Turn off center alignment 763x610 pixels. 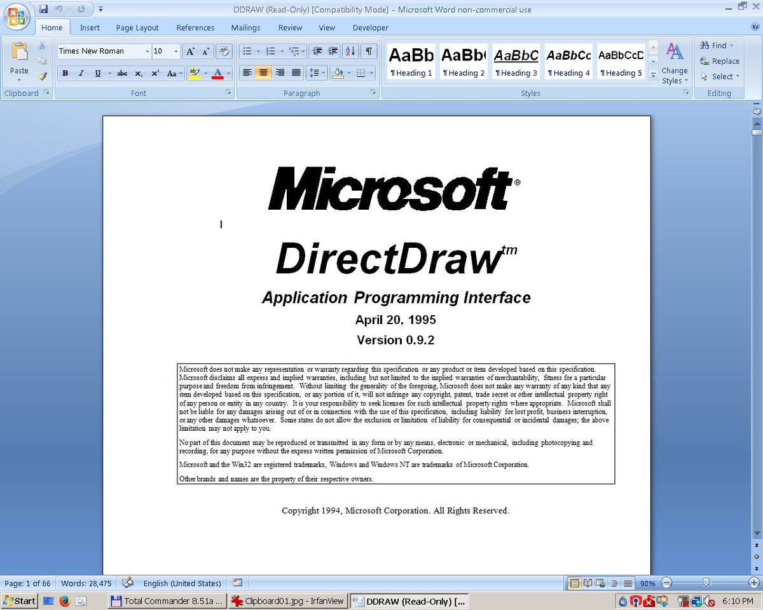pyautogui.click(x=263, y=73)
